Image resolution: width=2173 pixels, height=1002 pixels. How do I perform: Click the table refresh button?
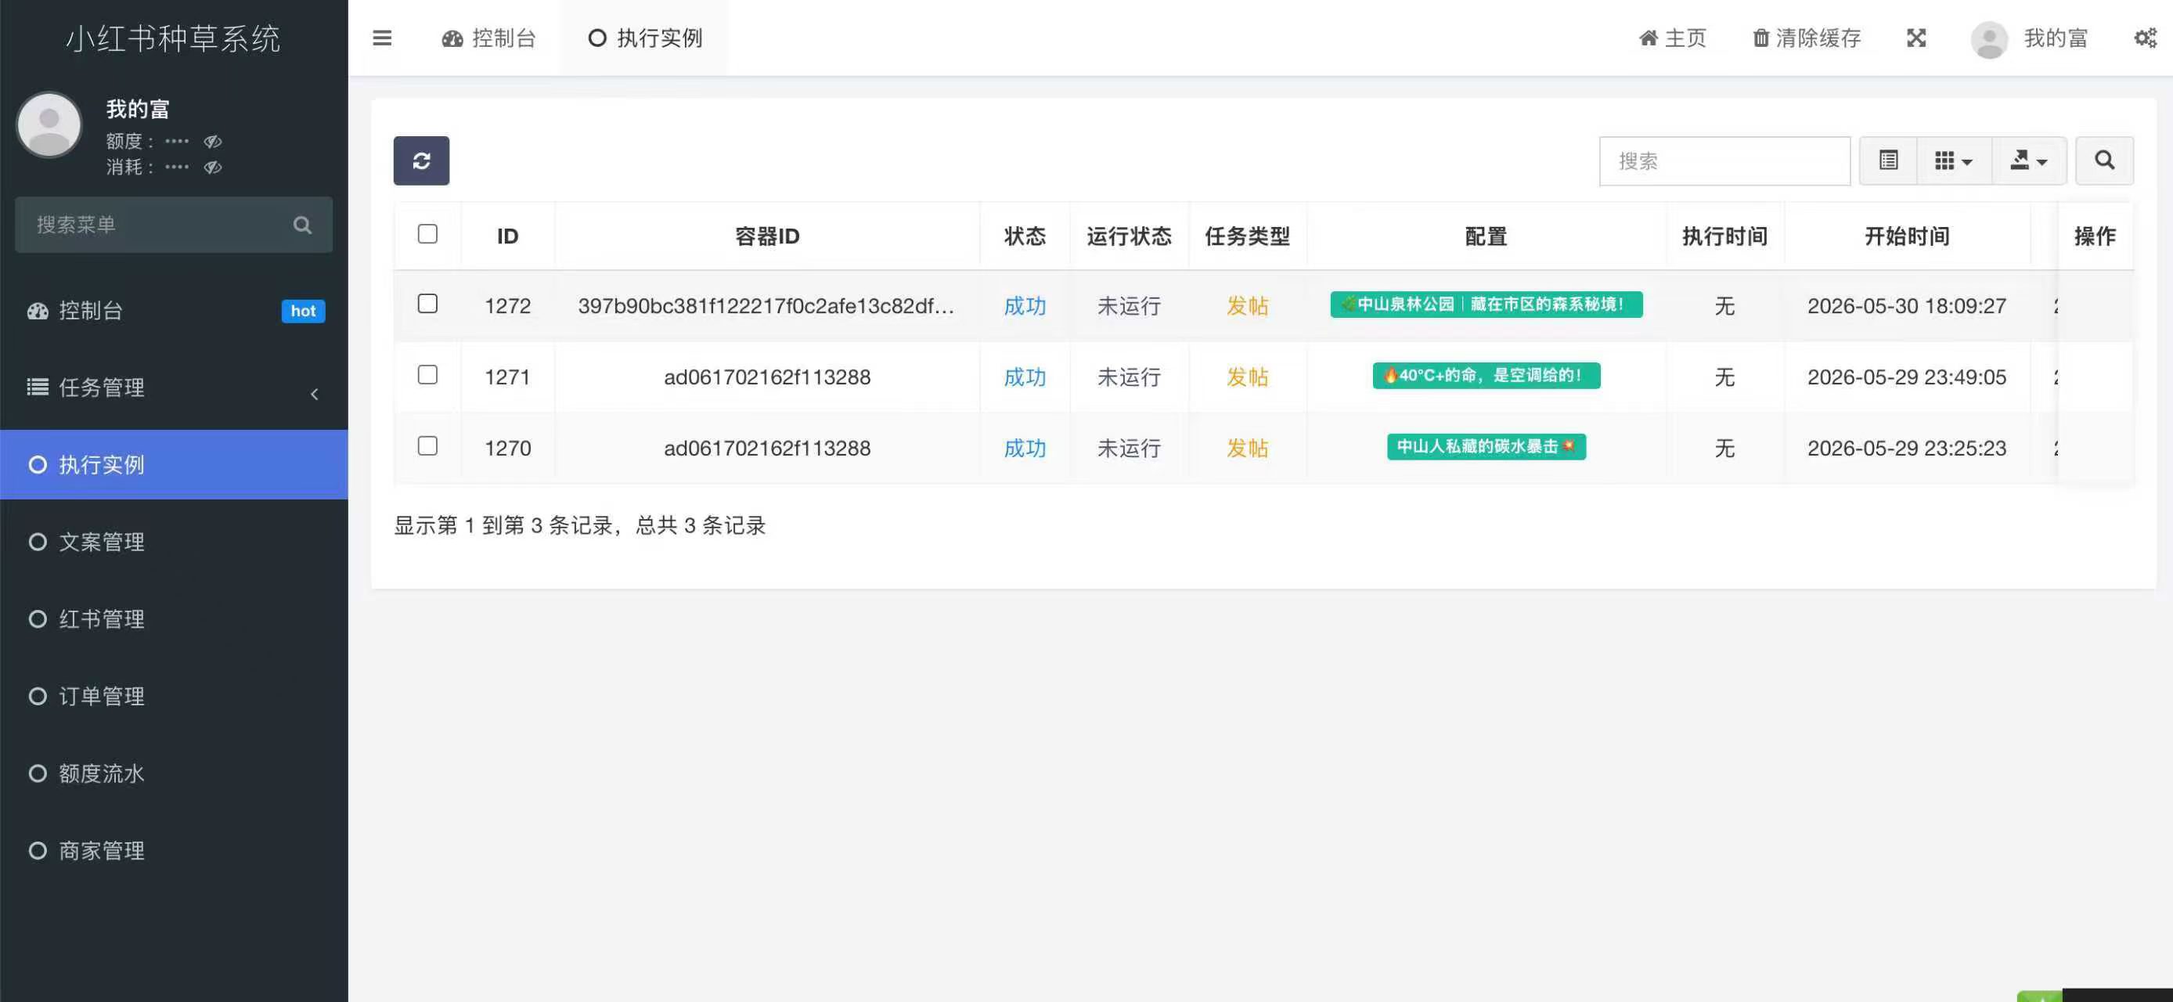pos(421,160)
